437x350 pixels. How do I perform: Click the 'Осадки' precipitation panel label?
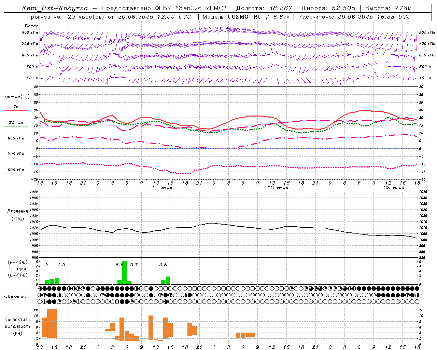click(18, 269)
